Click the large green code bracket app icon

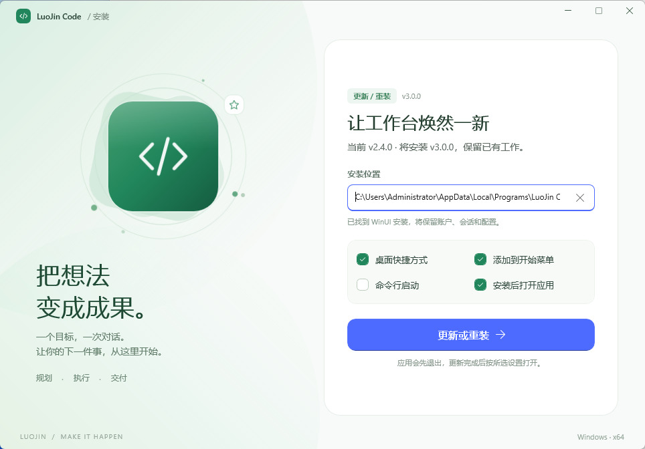click(163, 156)
